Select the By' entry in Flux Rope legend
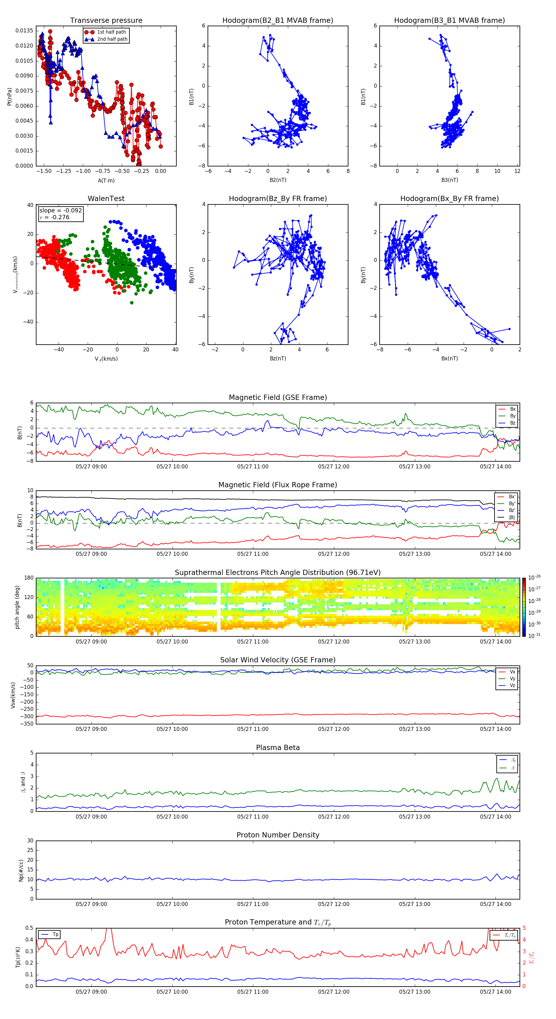The height and width of the screenshot is (1019, 556). (x=507, y=504)
